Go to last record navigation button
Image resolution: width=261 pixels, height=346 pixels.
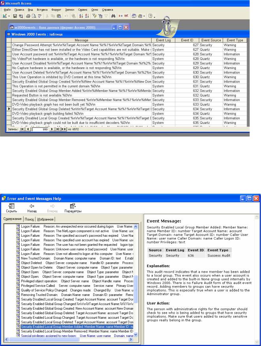coord(57,129)
